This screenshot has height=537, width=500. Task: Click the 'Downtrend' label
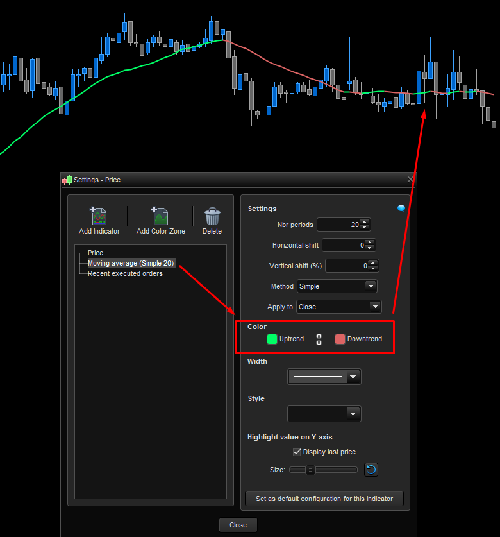[365, 339]
